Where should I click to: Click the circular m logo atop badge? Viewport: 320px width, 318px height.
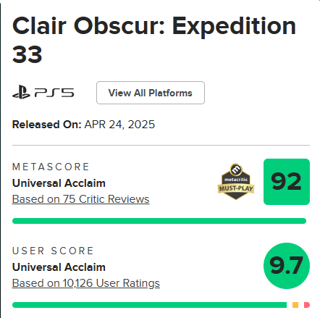[x=236, y=169]
